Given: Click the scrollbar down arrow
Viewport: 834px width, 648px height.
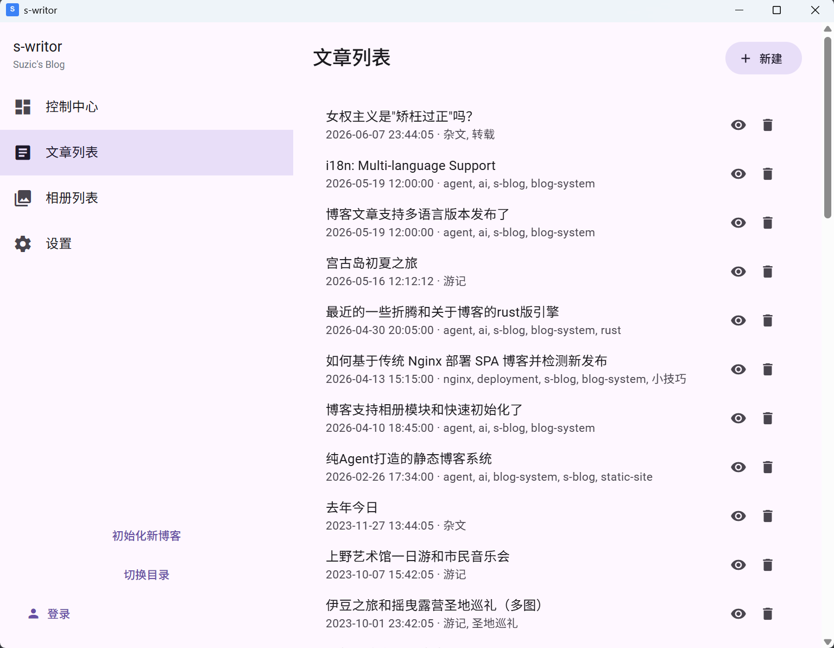Looking at the screenshot, I should (827, 643).
